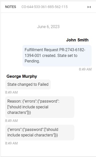Click the word Reason in the note
Image resolution: width=96 pixels, height=157 pixels.
click(14, 101)
